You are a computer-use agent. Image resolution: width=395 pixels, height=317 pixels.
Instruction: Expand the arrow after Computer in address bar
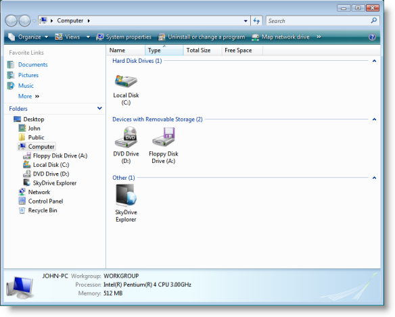click(x=89, y=21)
